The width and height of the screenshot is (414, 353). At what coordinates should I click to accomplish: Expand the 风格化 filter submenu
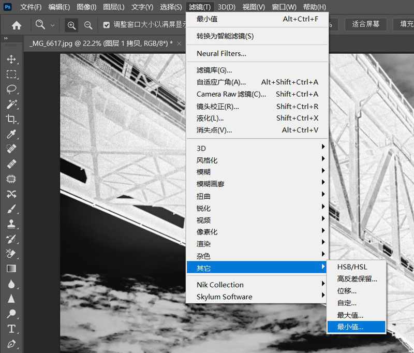[257, 160]
